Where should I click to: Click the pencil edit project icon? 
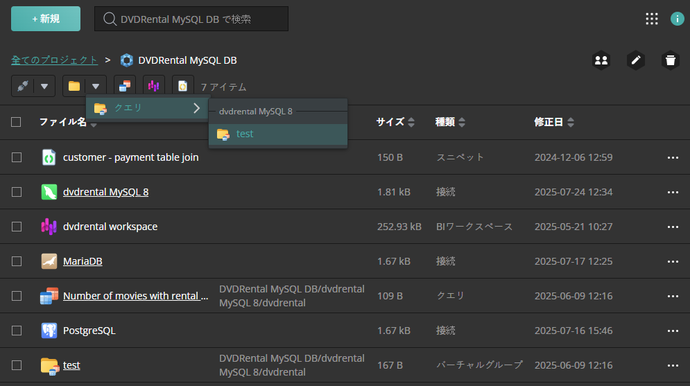tap(635, 60)
